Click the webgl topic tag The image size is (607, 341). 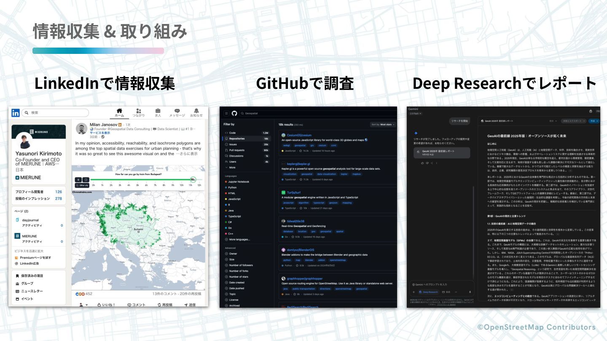click(x=287, y=145)
